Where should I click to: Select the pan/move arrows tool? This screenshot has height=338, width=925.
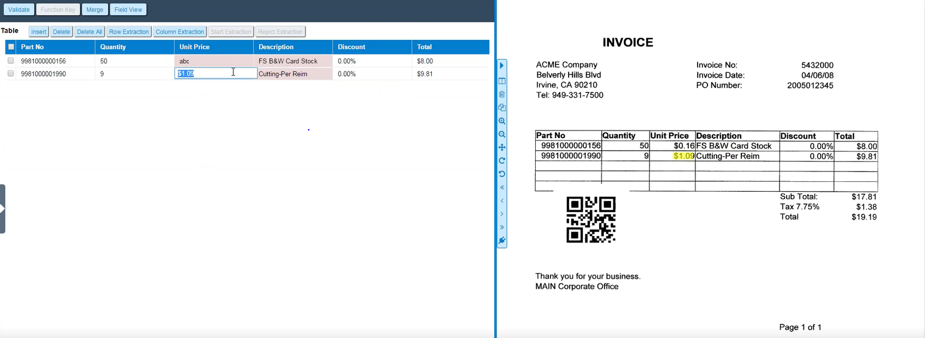[x=502, y=147]
